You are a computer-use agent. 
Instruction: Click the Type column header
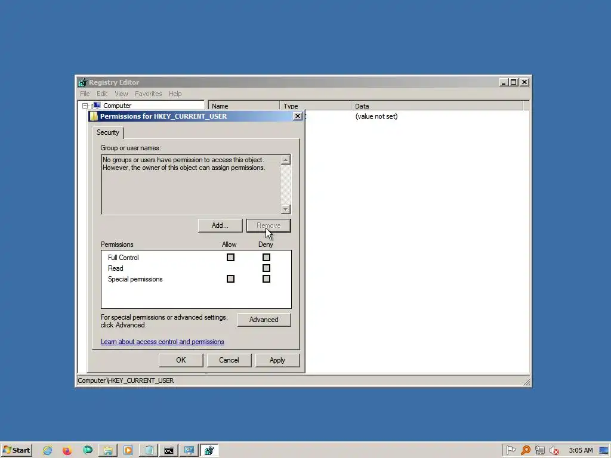pyautogui.click(x=315, y=106)
